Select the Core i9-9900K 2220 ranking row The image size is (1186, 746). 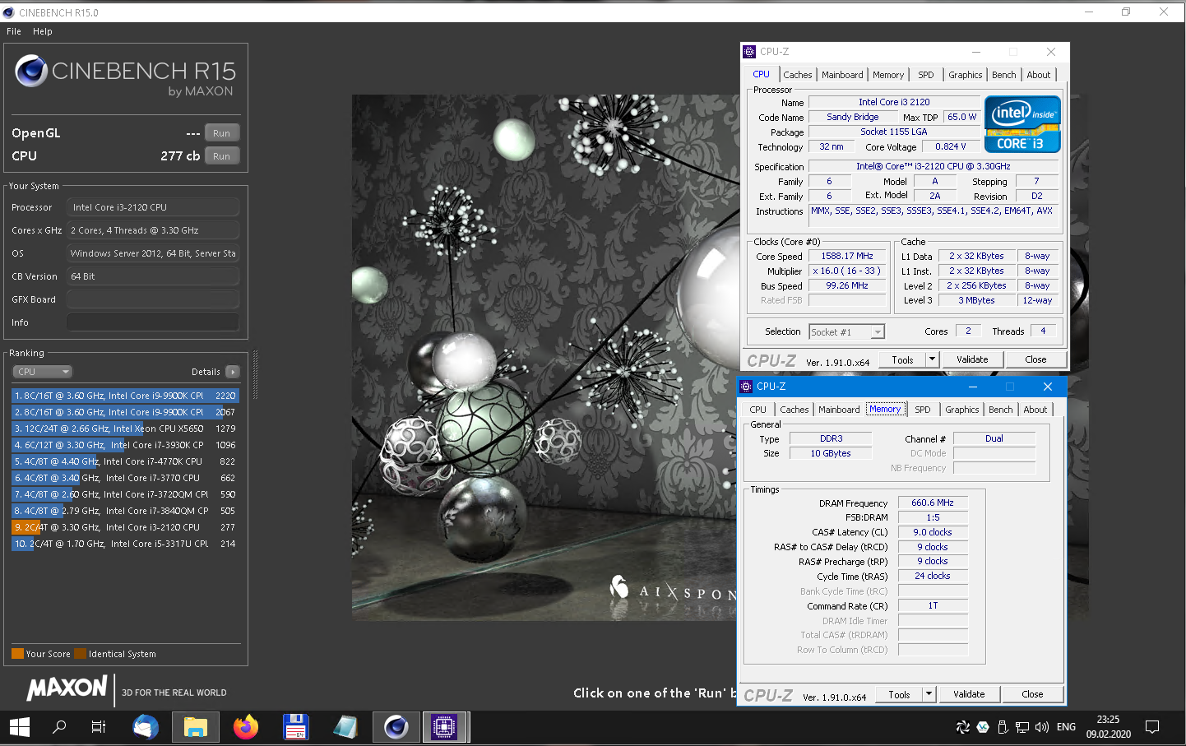pyautogui.click(x=125, y=396)
